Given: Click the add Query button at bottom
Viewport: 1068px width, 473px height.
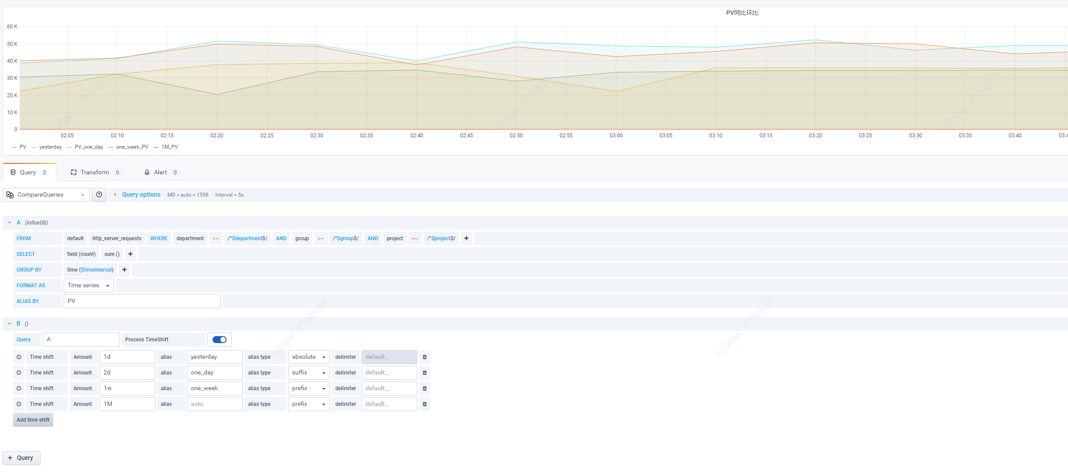Looking at the screenshot, I should coord(21,458).
